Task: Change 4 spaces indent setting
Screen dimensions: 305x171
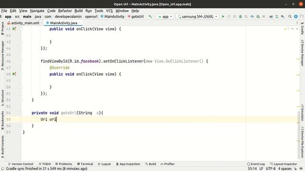Action: pyautogui.click(x=285, y=169)
